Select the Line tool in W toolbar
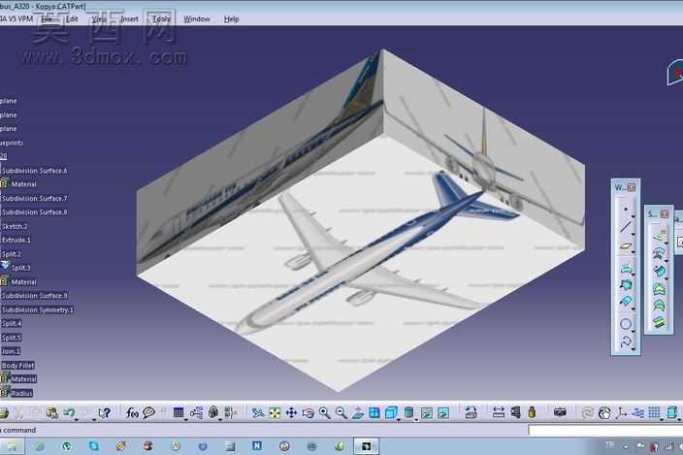Viewport: 683px width, 455px height. [x=626, y=227]
